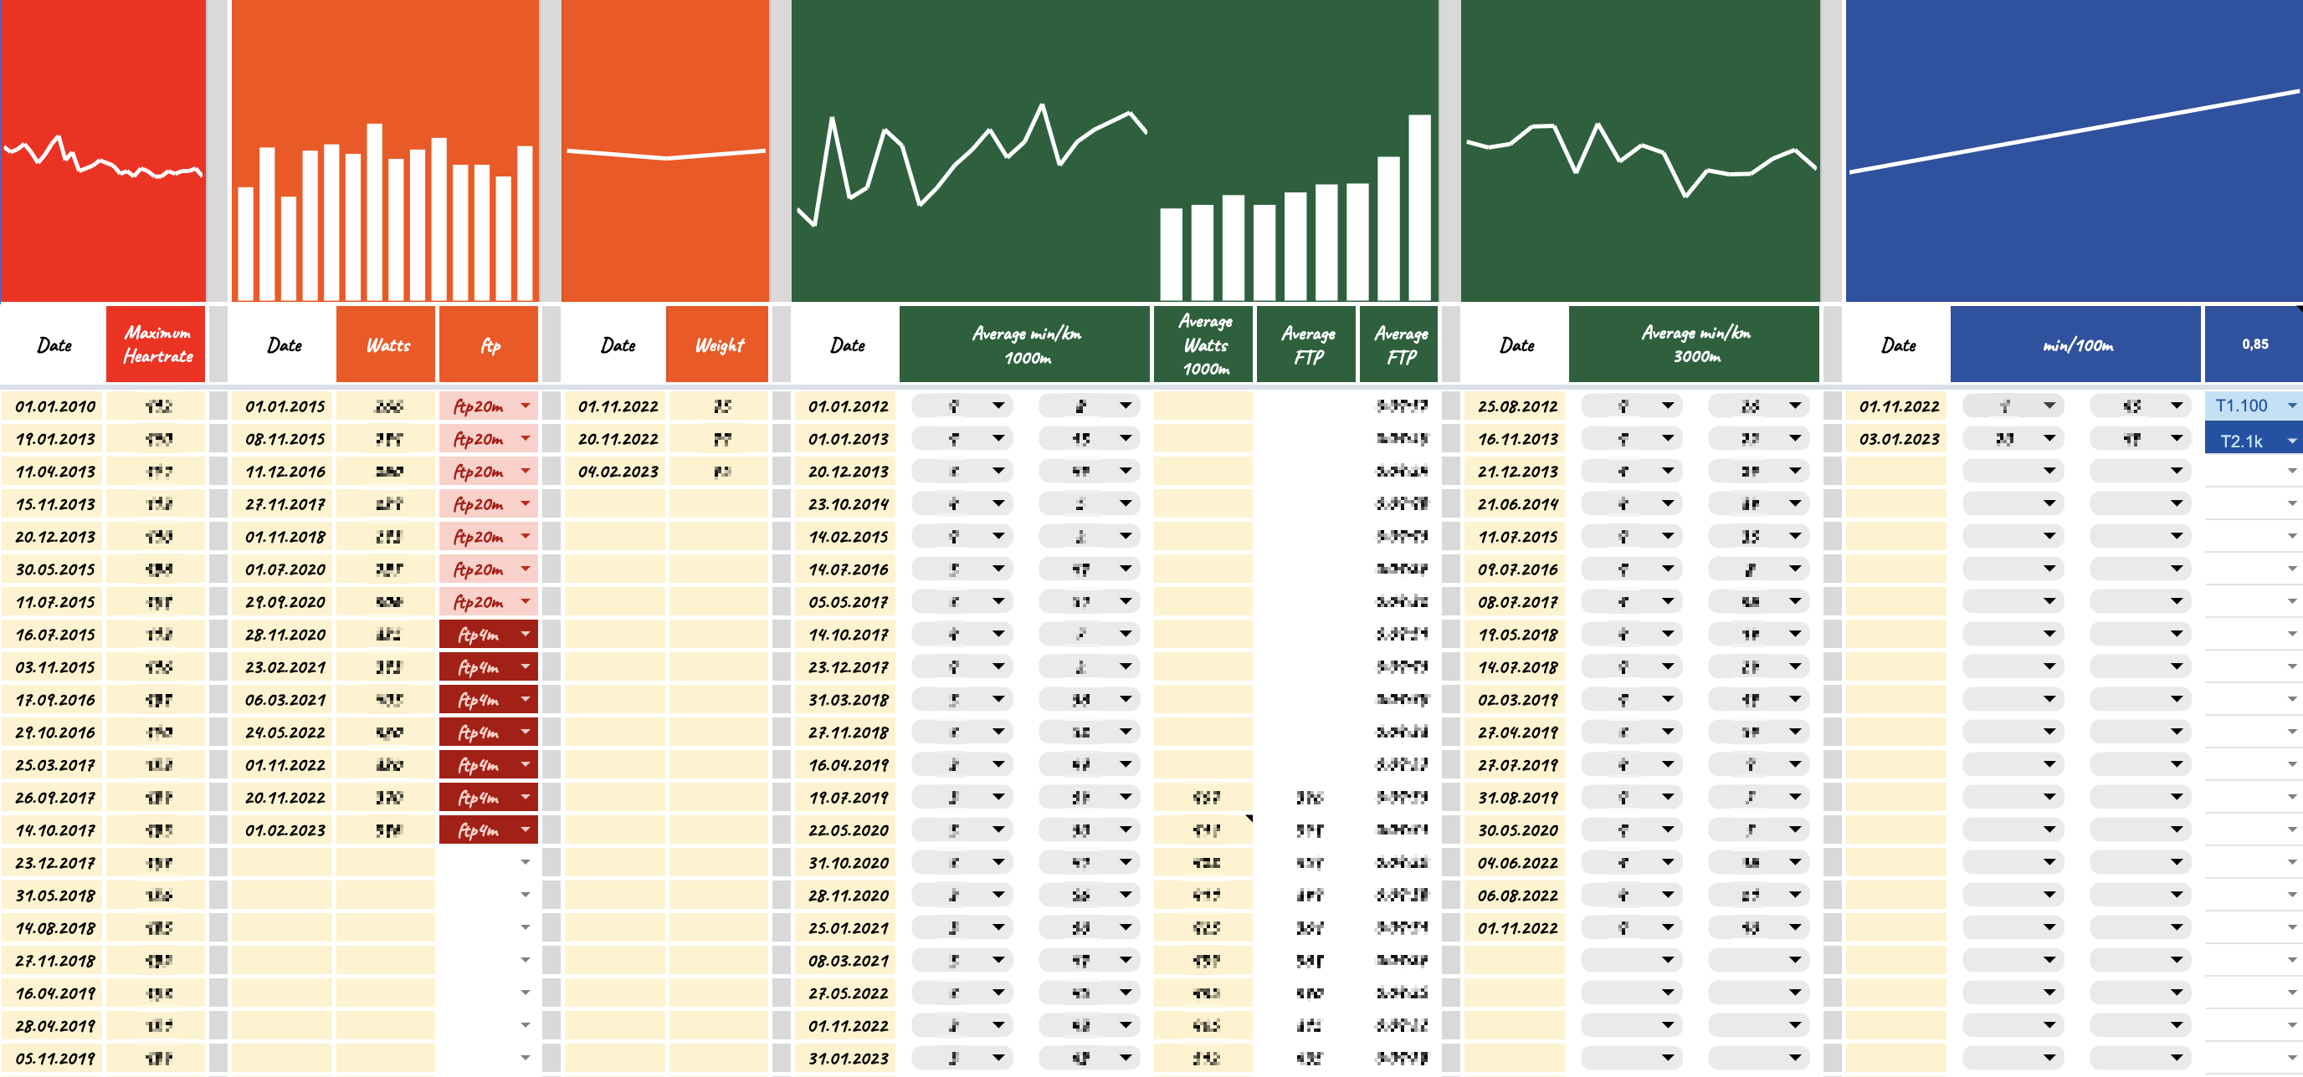2303x1077 pixels.
Task: Click empty date cell below 03.01.2023
Action: click(x=1897, y=472)
